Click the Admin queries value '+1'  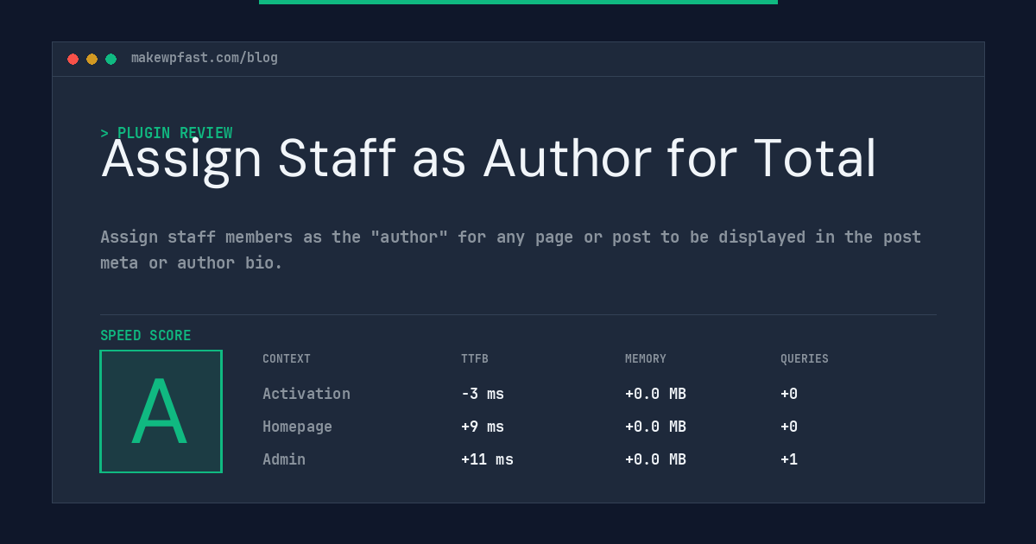tap(789, 459)
